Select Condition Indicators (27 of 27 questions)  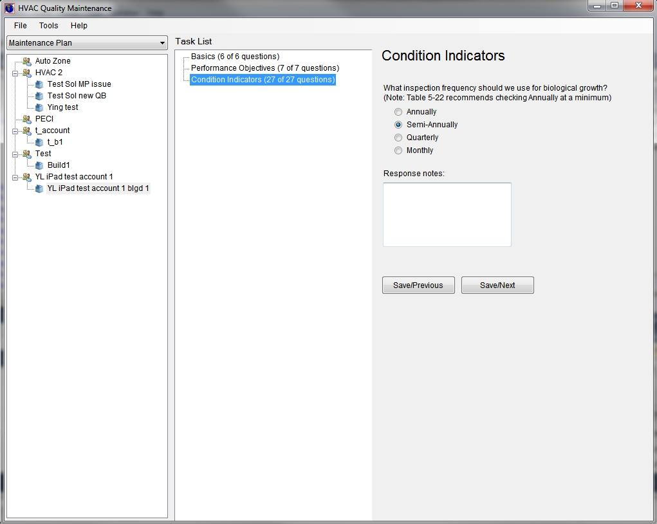pos(263,80)
